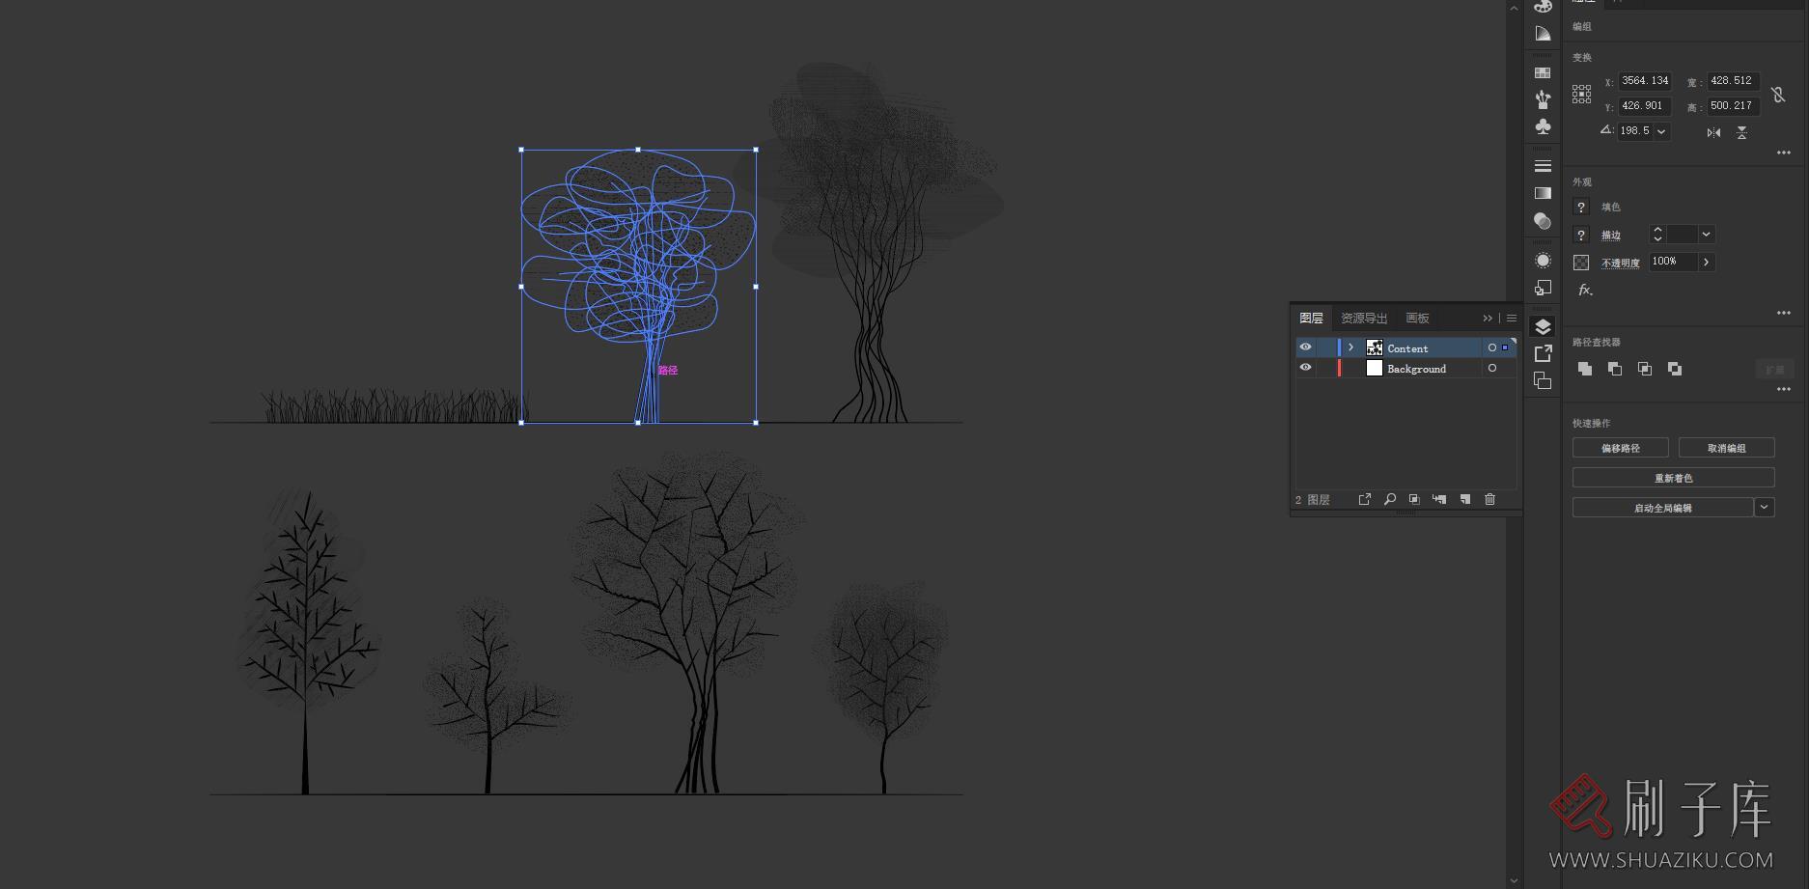Toggle constrain width and height proportions

tap(1778, 95)
